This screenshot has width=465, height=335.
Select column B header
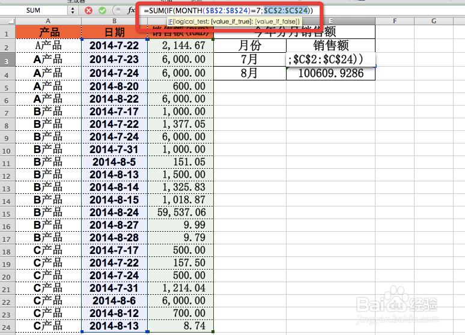(114, 21)
